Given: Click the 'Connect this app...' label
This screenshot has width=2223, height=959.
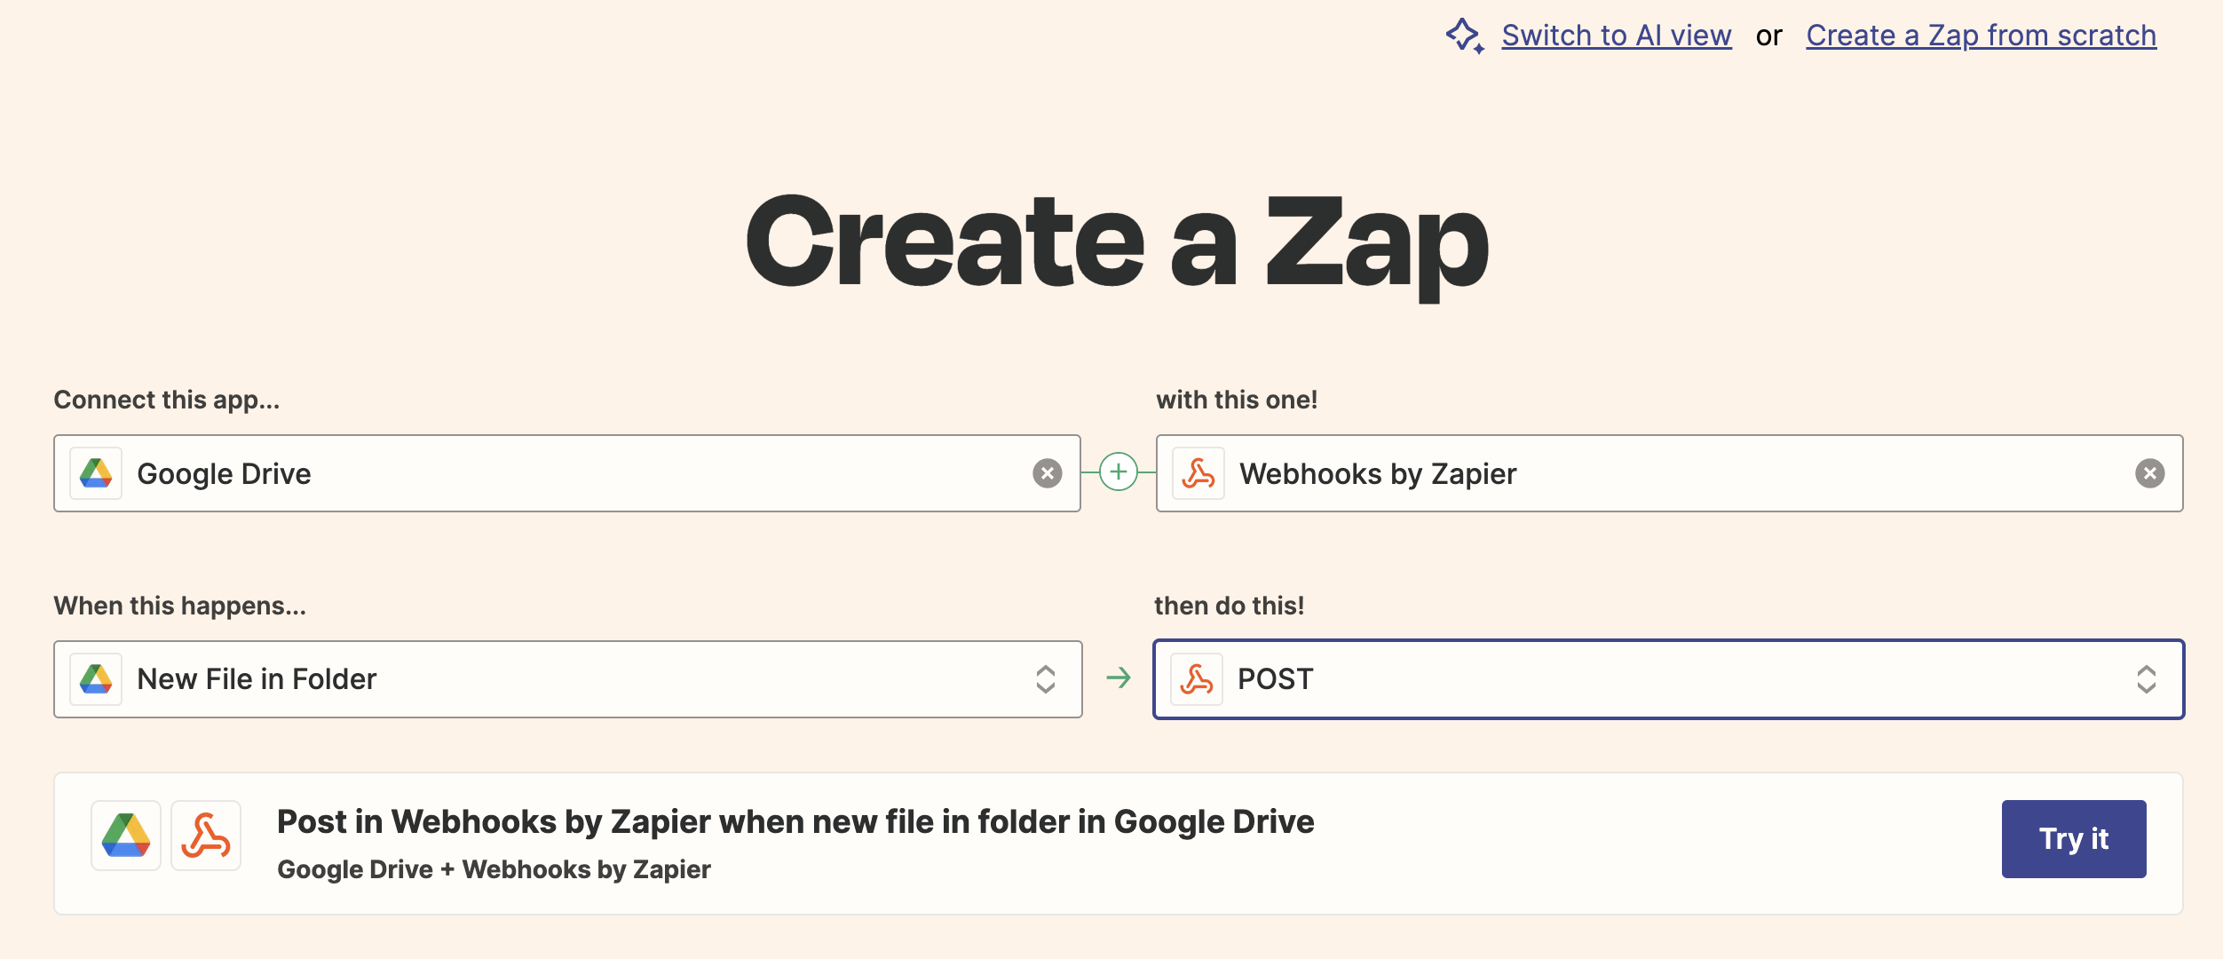Looking at the screenshot, I should pos(167,400).
